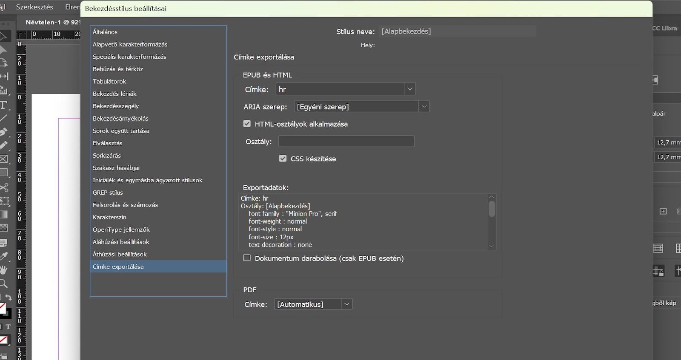Enable Dokumentum darabolása checkbox
This screenshot has height=360, width=681.
pos(247,258)
